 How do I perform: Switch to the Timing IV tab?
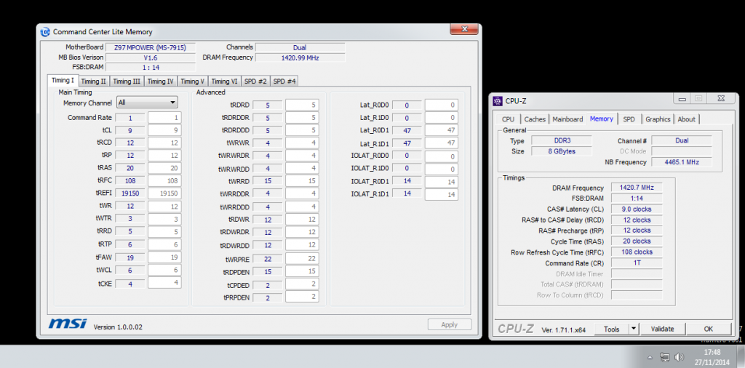click(161, 81)
